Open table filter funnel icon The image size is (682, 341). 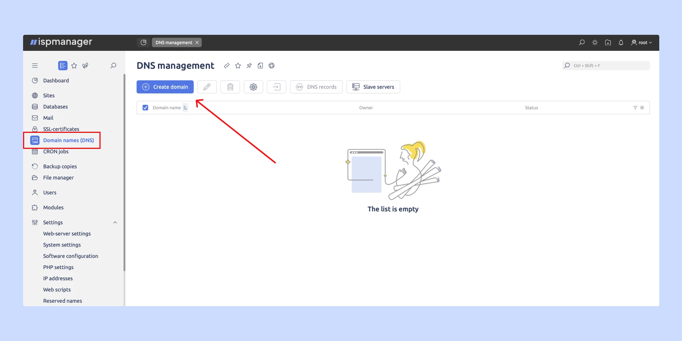635,108
